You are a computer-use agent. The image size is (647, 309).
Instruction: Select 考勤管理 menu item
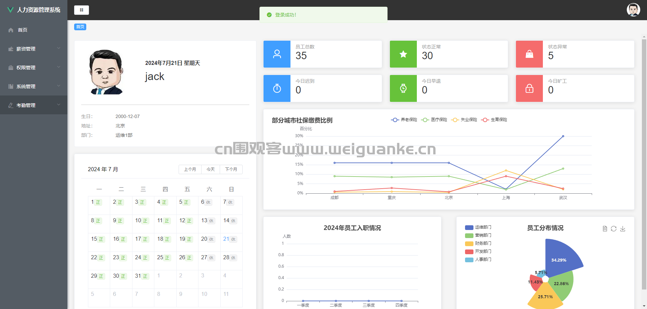(34, 105)
